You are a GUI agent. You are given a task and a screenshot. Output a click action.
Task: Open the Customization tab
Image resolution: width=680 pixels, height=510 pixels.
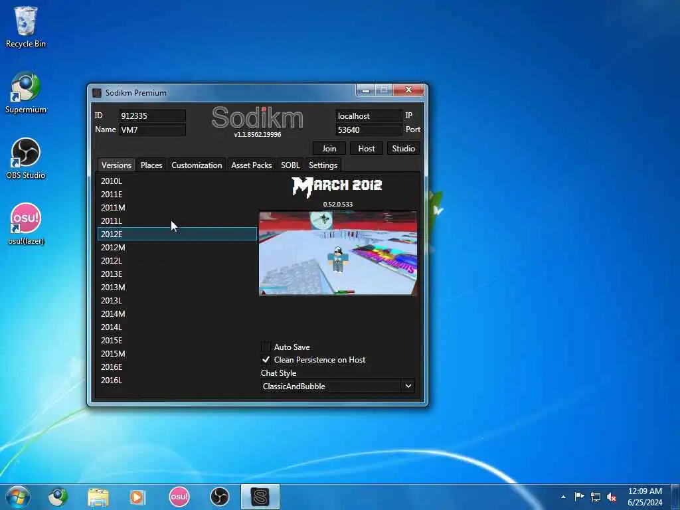[x=197, y=165]
